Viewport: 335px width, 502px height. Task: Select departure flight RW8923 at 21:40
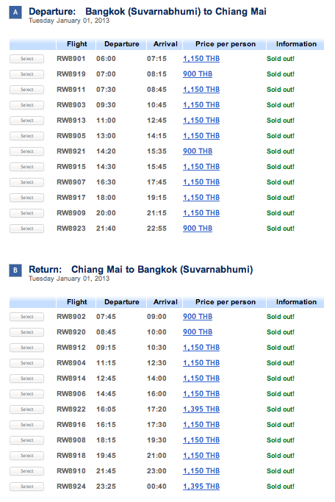[x=27, y=229]
